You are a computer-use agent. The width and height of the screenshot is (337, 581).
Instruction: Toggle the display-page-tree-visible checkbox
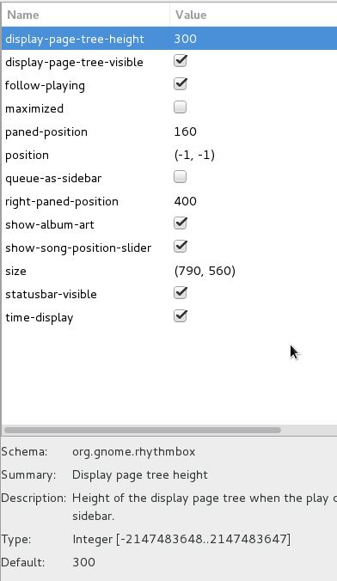tap(181, 62)
